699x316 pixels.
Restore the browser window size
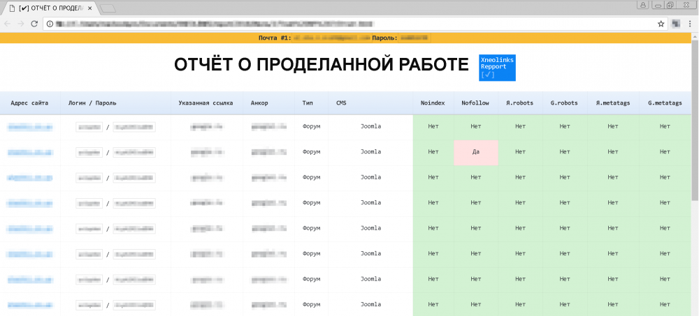coord(670,5)
